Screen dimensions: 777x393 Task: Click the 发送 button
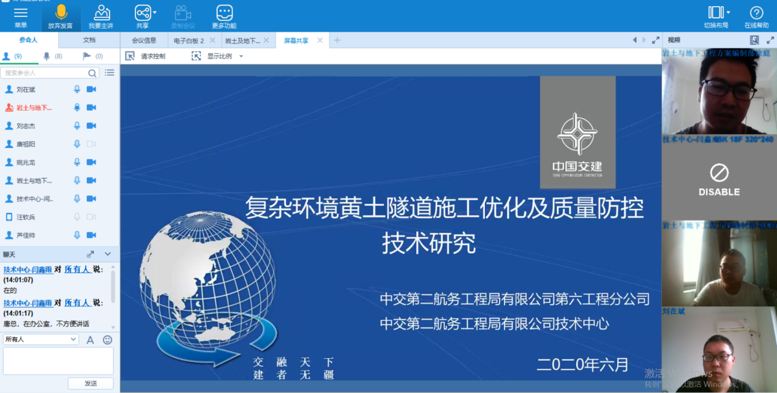click(91, 383)
